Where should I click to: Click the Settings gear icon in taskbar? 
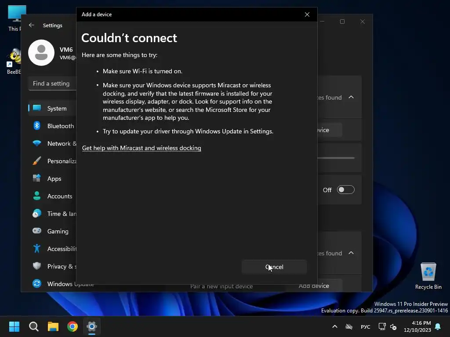[92, 326]
